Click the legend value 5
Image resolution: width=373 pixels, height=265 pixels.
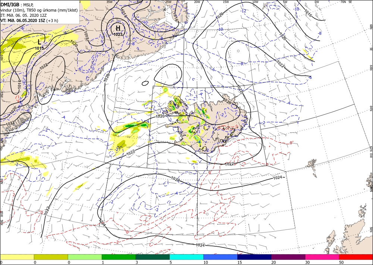coord(170,262)
